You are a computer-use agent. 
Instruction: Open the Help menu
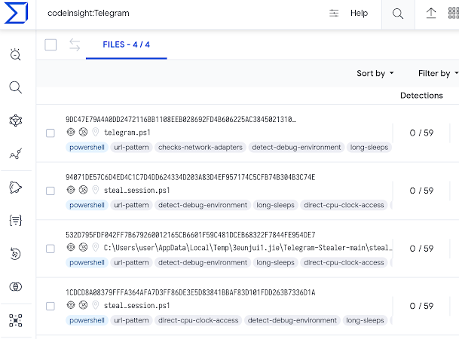(x=359, y=14)
